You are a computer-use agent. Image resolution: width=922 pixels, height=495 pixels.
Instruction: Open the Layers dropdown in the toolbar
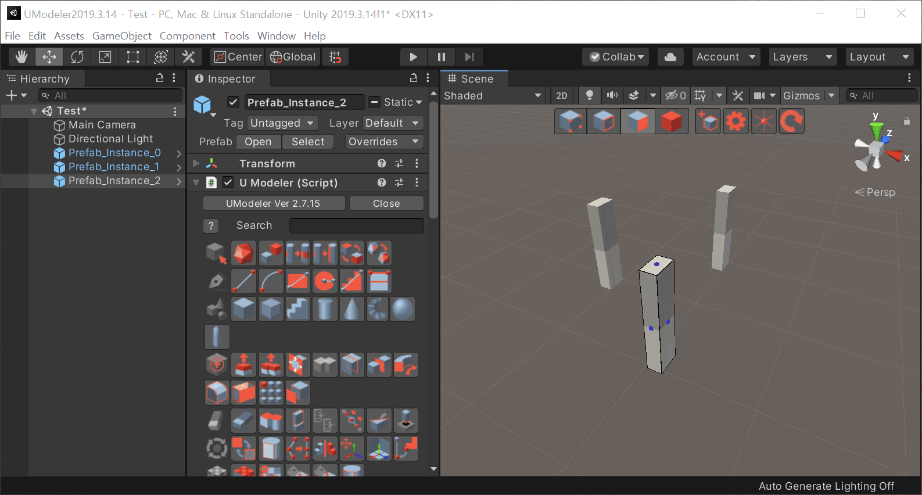(x=803, y=57)
